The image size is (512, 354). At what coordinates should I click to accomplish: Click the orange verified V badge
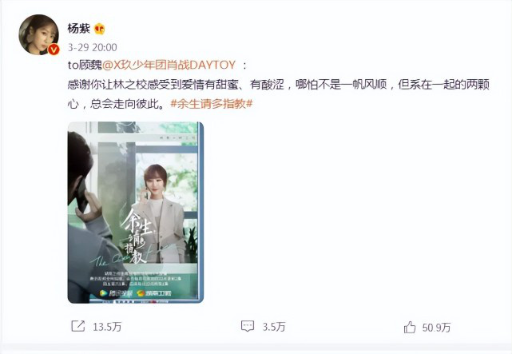tap(54, 50)
